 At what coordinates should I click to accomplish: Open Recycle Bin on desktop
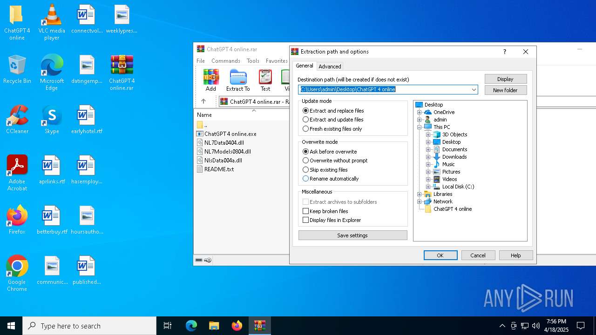tap(17, 69)
